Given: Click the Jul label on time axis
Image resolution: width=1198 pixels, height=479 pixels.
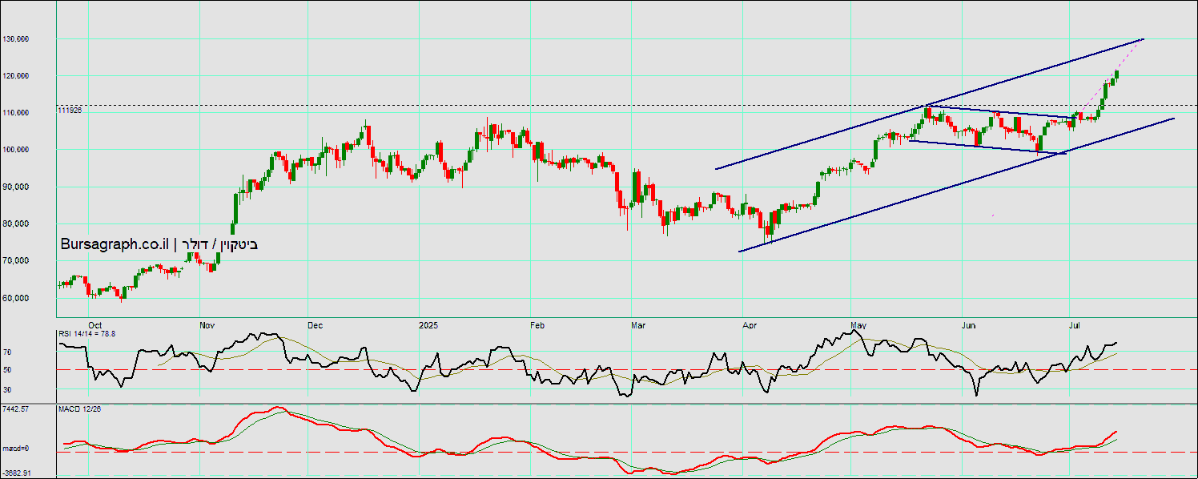Looking at the screenshot, I should (x=1075, y=326).
